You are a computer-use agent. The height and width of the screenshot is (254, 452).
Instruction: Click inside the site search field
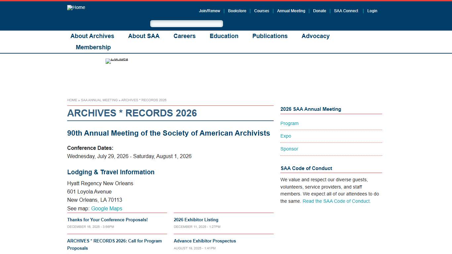pyautogui.click(x=186, y=23)
